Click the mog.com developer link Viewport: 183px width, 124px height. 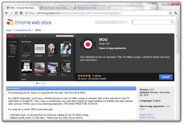point(104,43)
